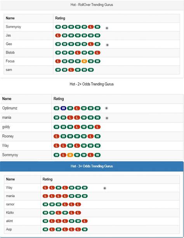This screenshot has width=184, height=238.
Task: Open ramor's profile in 3+ Odds table
Action: (x=10, y=204)
